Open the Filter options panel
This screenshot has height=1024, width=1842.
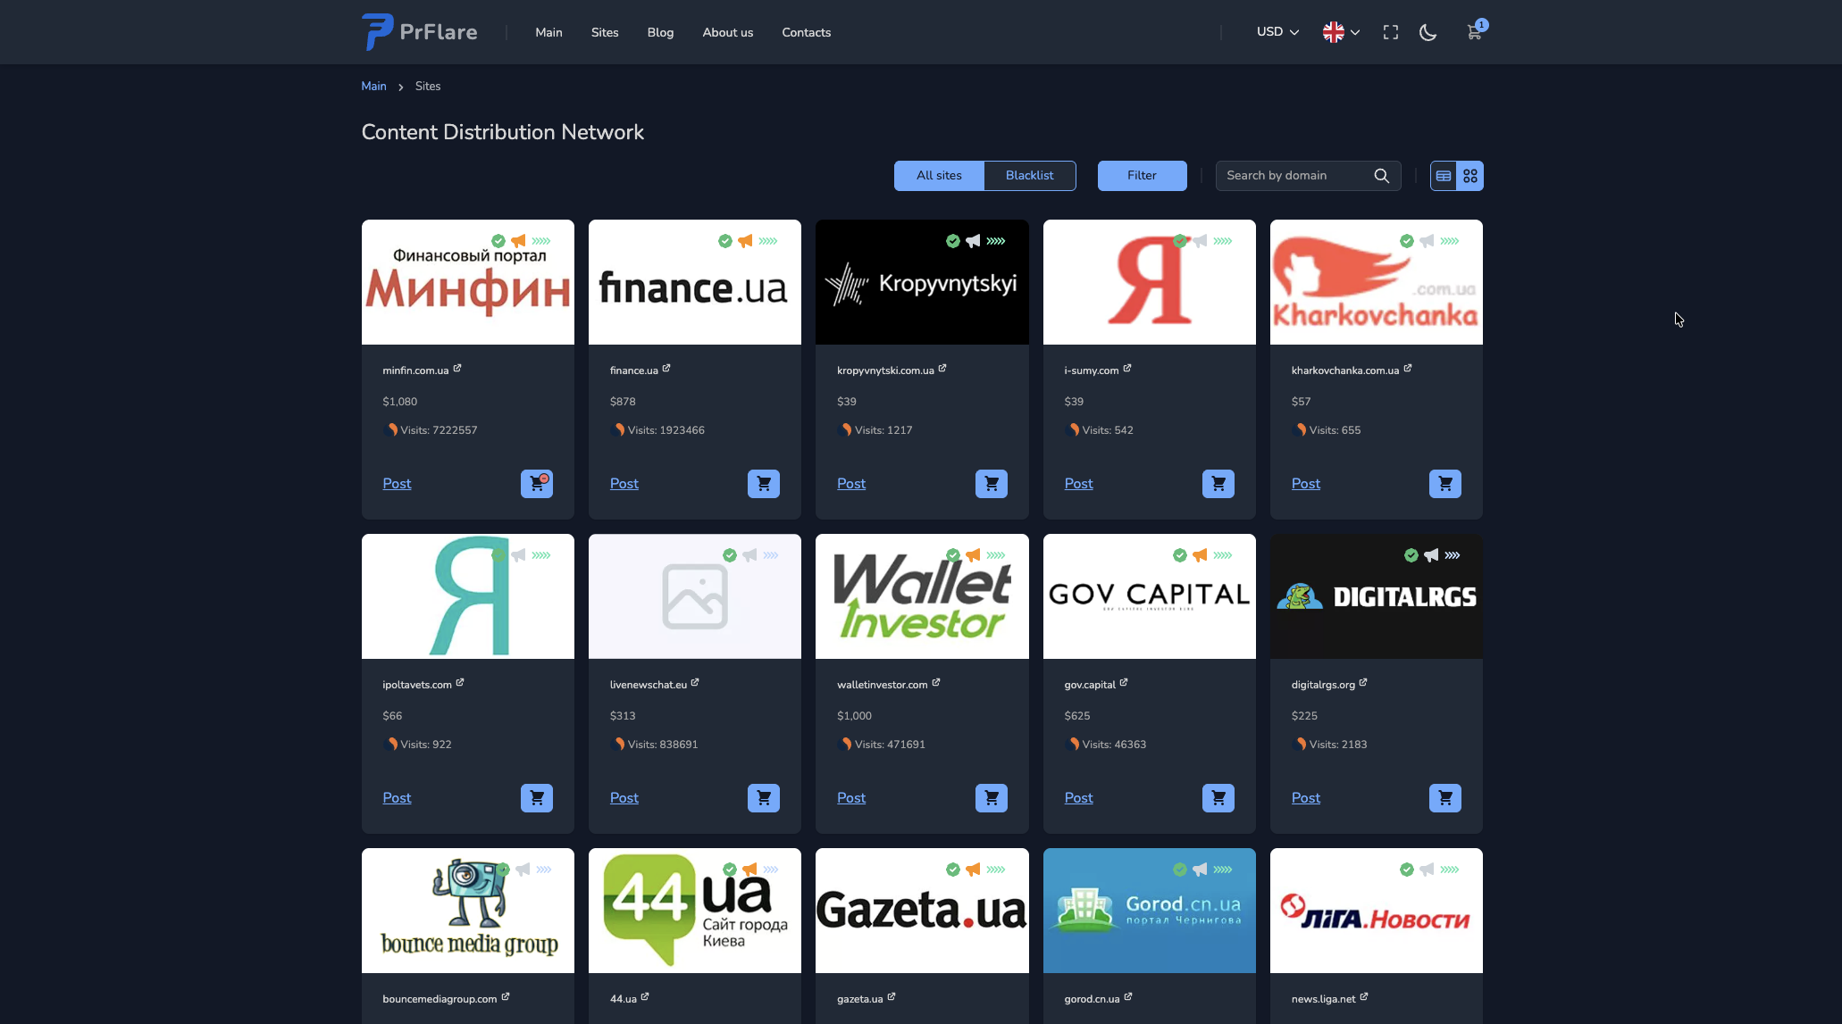(x=1142, y=176)
